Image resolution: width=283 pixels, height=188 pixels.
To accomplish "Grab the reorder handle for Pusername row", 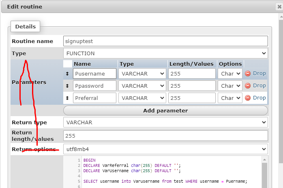I will [67, 73].
